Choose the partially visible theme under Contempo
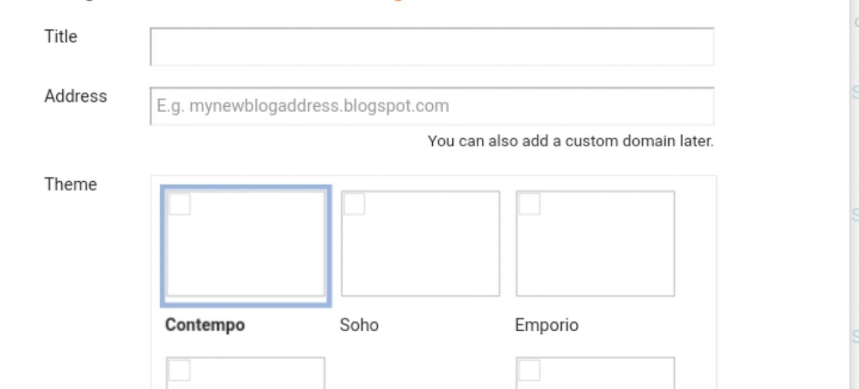The height and width of the screenshot is (389, 859). coord(245,373)
